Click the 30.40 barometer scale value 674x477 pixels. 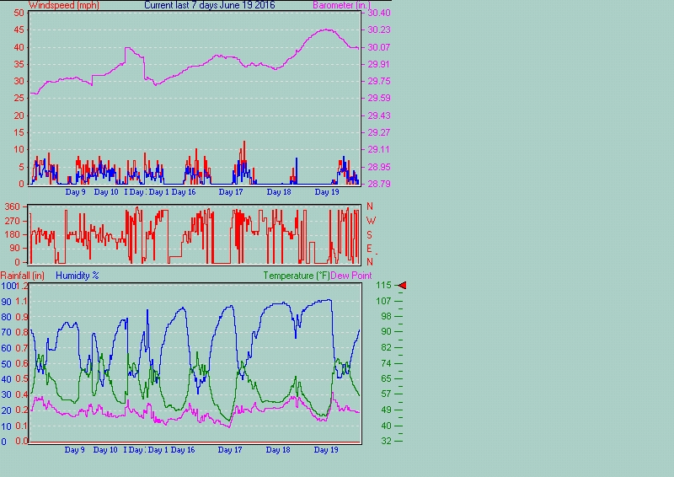coord(378,13)
